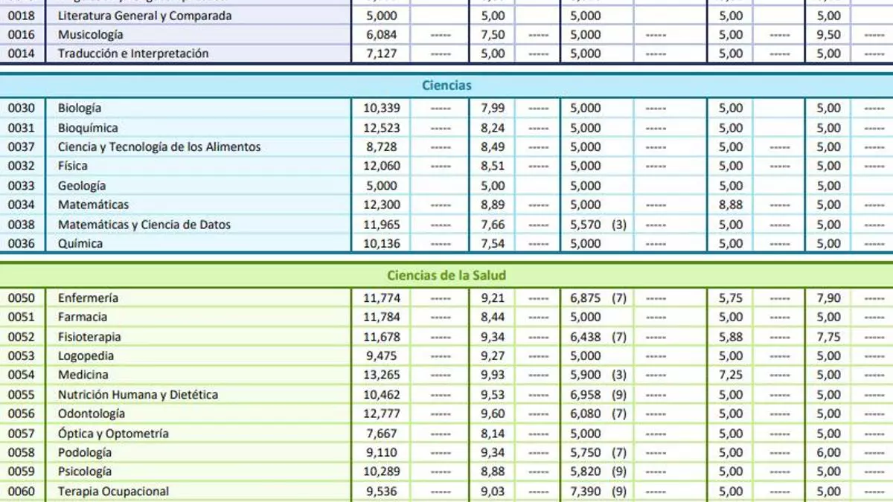The width and height of the screenshot is (893, 502).
Task: Select the '7,25' value in the Medicina row
Action: pos(731,375)
